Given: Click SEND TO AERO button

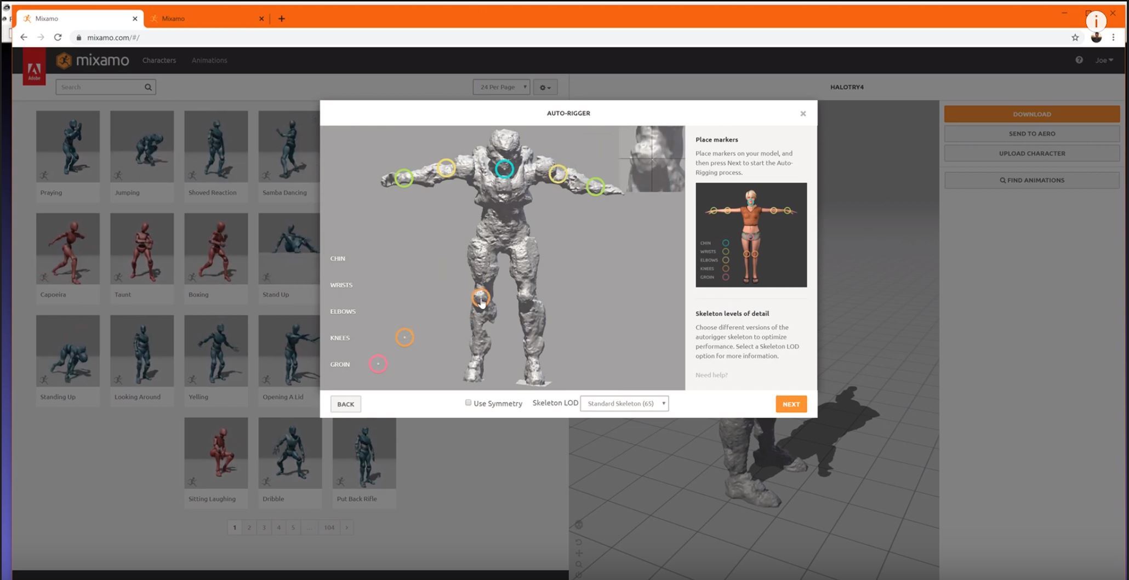Looking at the screenshot, I should pyautogui.click(x=1031, y=134).
